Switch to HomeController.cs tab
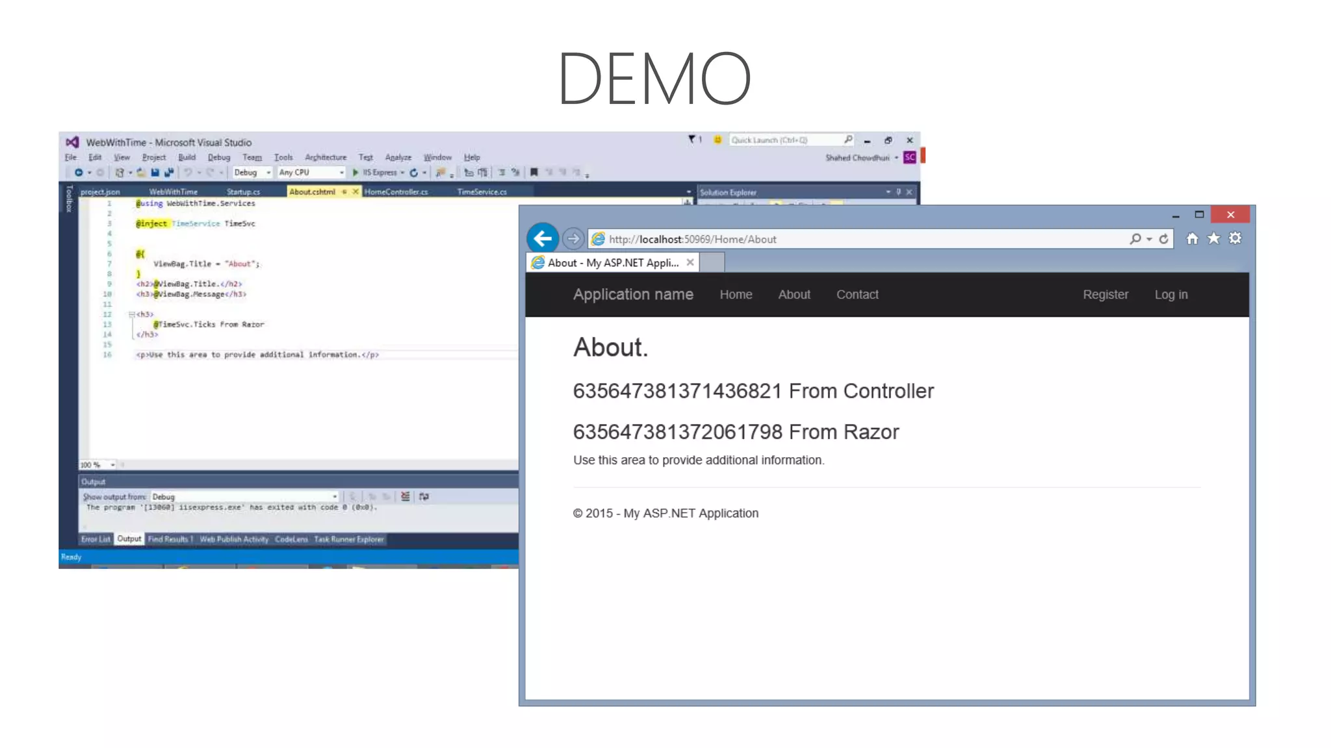This screenshot has width=1331, height=748. 396,192
